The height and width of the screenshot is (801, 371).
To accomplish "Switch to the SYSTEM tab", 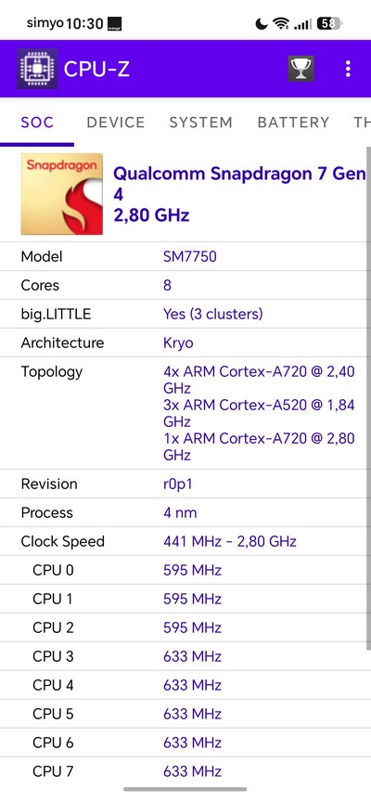I will click(201, 123).
